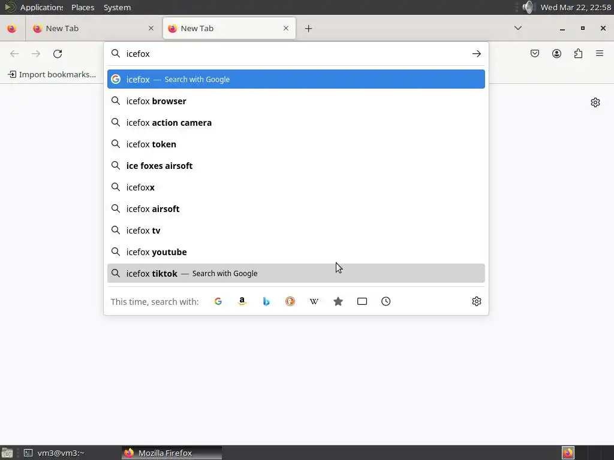Open Save to Pocket icon
The height and width of the screenshot is (460, 614).
[535, 53]
